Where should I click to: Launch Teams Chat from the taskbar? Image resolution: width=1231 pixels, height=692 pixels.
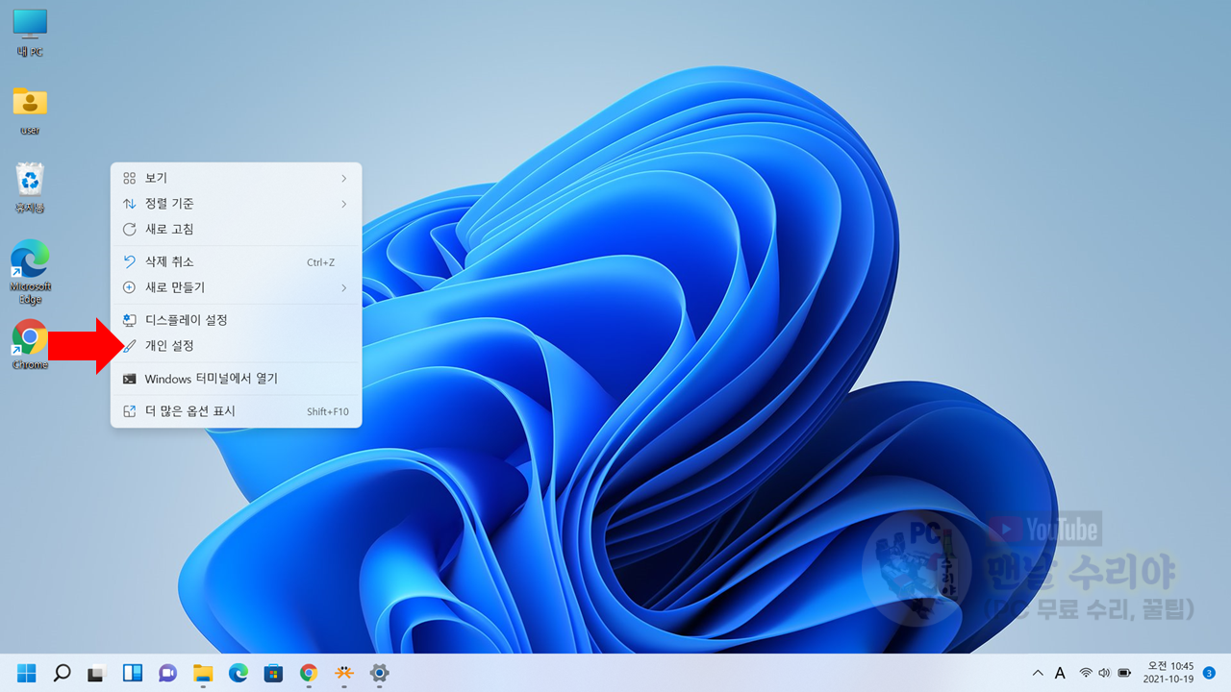tap(167, 673)
